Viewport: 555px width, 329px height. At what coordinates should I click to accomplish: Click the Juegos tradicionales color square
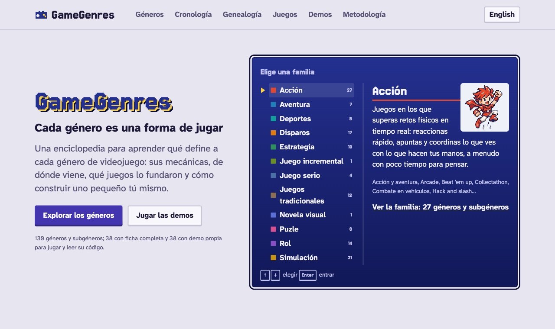(x=273, y=195)
